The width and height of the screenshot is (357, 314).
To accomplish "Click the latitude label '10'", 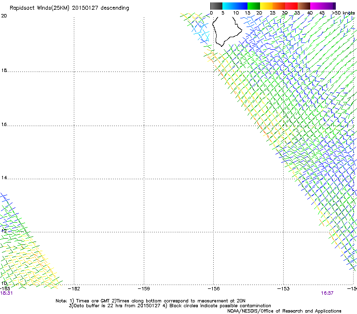I will pos(4,283).
